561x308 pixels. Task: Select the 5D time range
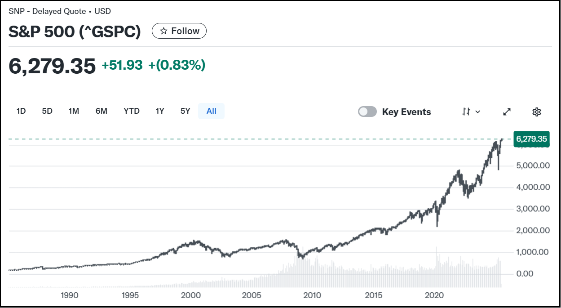[47, 111]
